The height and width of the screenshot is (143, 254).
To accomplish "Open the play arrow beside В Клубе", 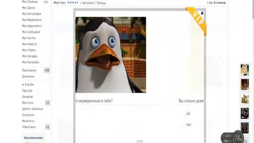I will coord(23,85).
